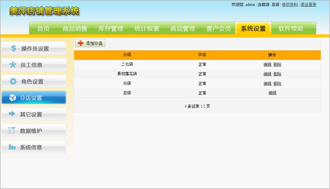This screenshot has height=189, width=330.
Task: Click 正常 status of 二七店
Action: tap(202, 64)
